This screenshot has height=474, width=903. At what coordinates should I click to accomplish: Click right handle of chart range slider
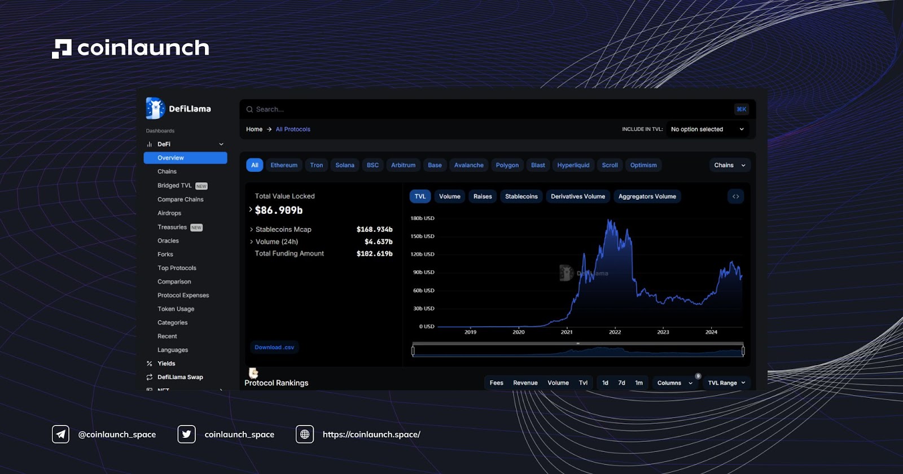[x=743, y=351]
